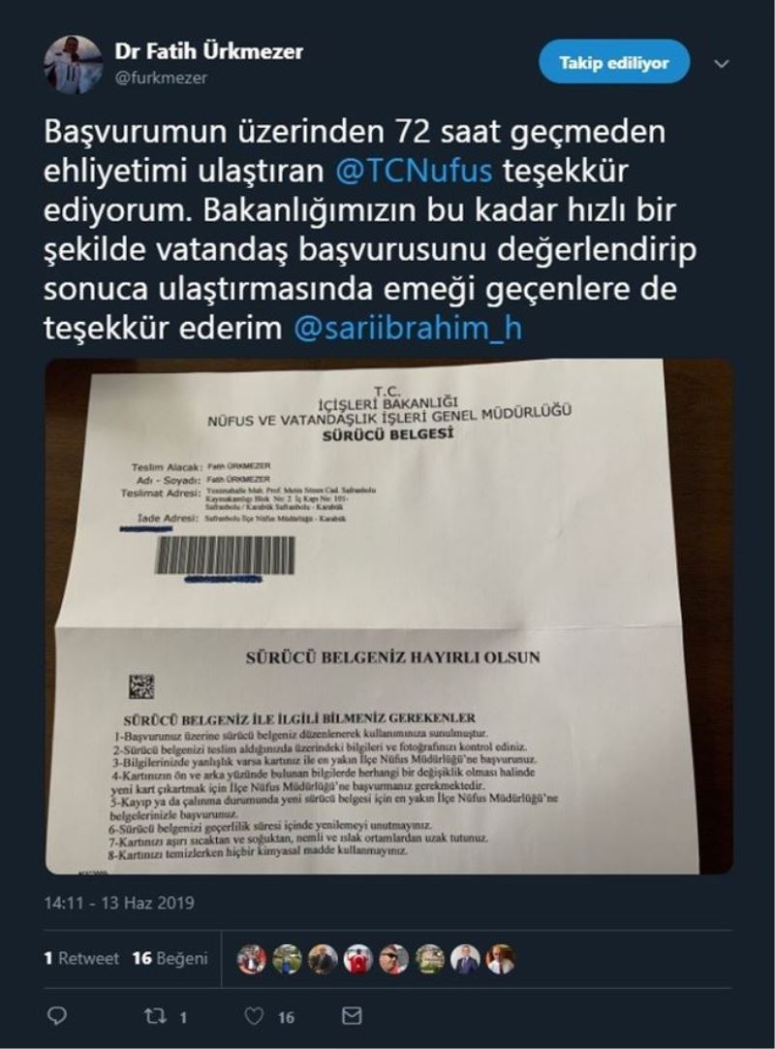Retweet using the arrows icon

(x=154, y=1017)
